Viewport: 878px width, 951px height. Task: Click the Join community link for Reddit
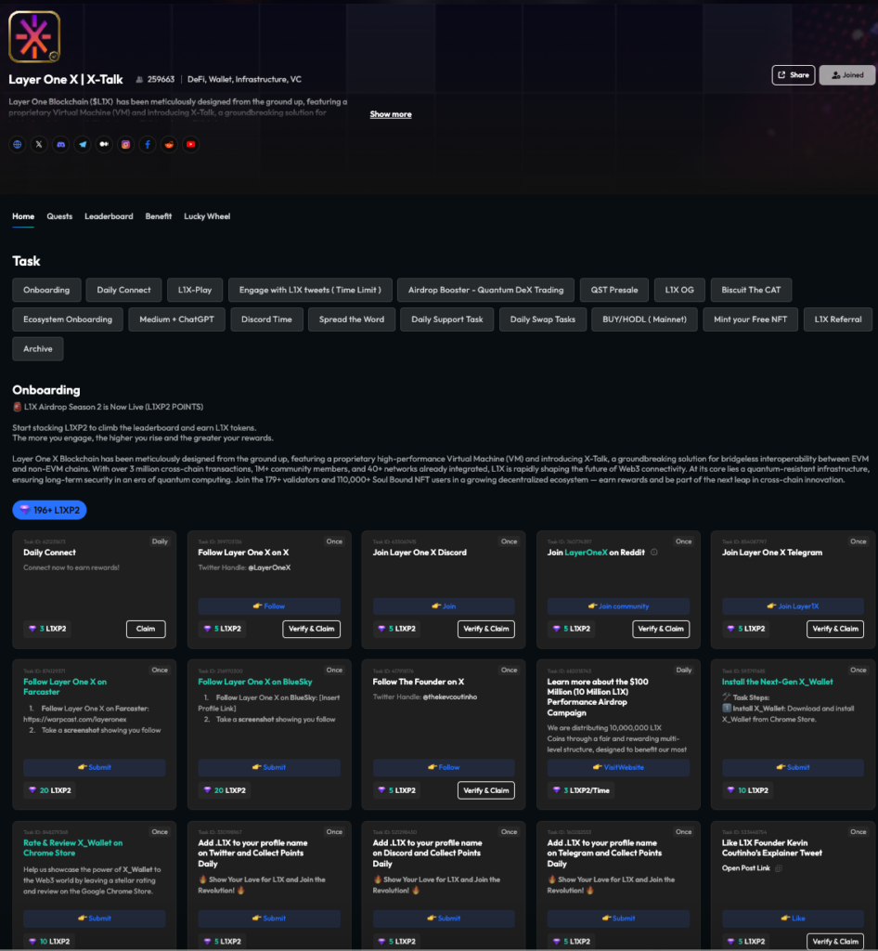click(618, 606)
